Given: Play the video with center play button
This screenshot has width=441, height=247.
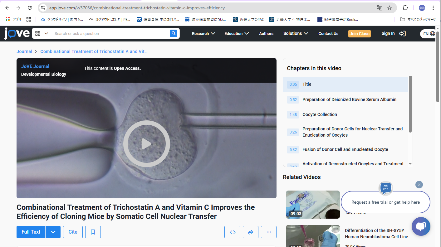Looking at the screenshot, I should tap(146, 144).
